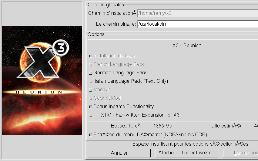258x161 pixels.
Task: Click the Lancer l'installation button
Action: tap(240, 153)
